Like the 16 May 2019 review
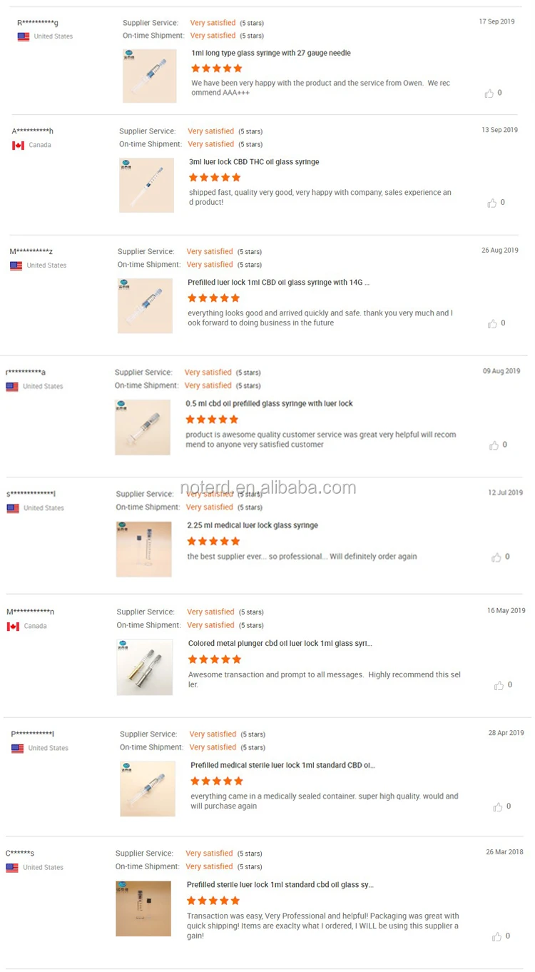 pyautogui.click(x=499, y=685)
